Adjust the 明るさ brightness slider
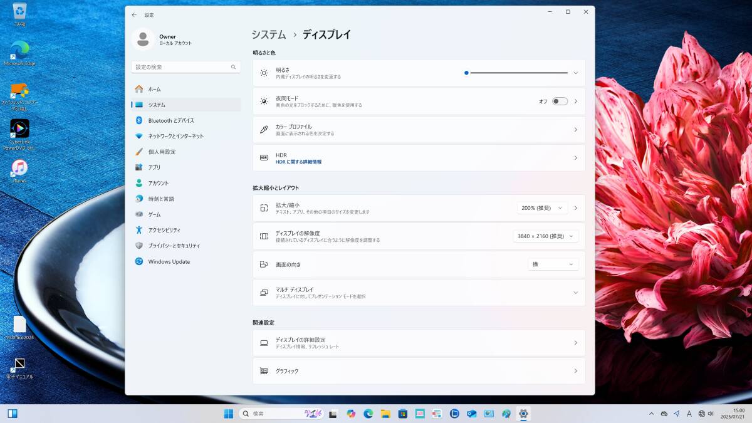Image resolution: width=752 pixels, height=423 pixels. (x=517, y=73)
